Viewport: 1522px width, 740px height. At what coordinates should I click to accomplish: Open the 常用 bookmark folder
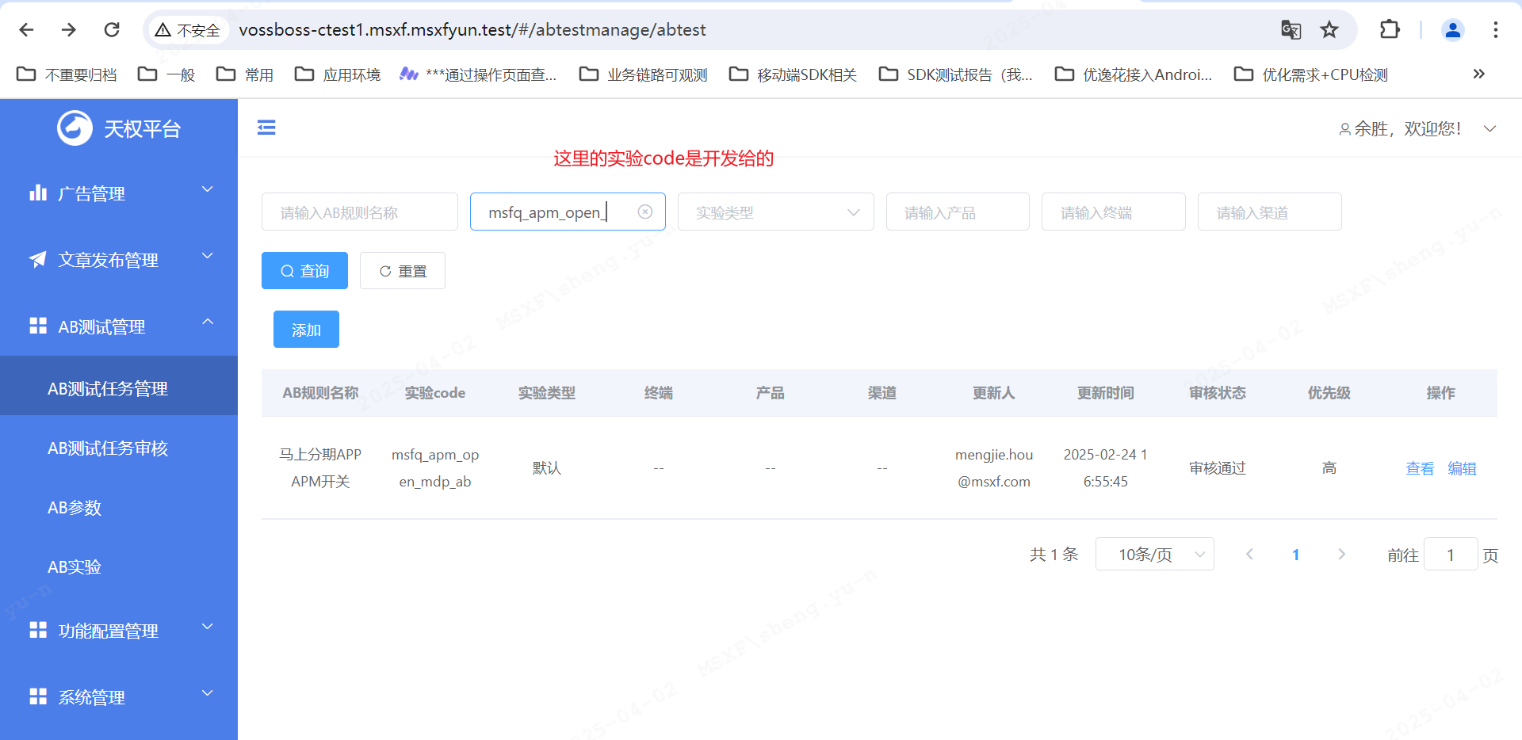coord(245,74)
